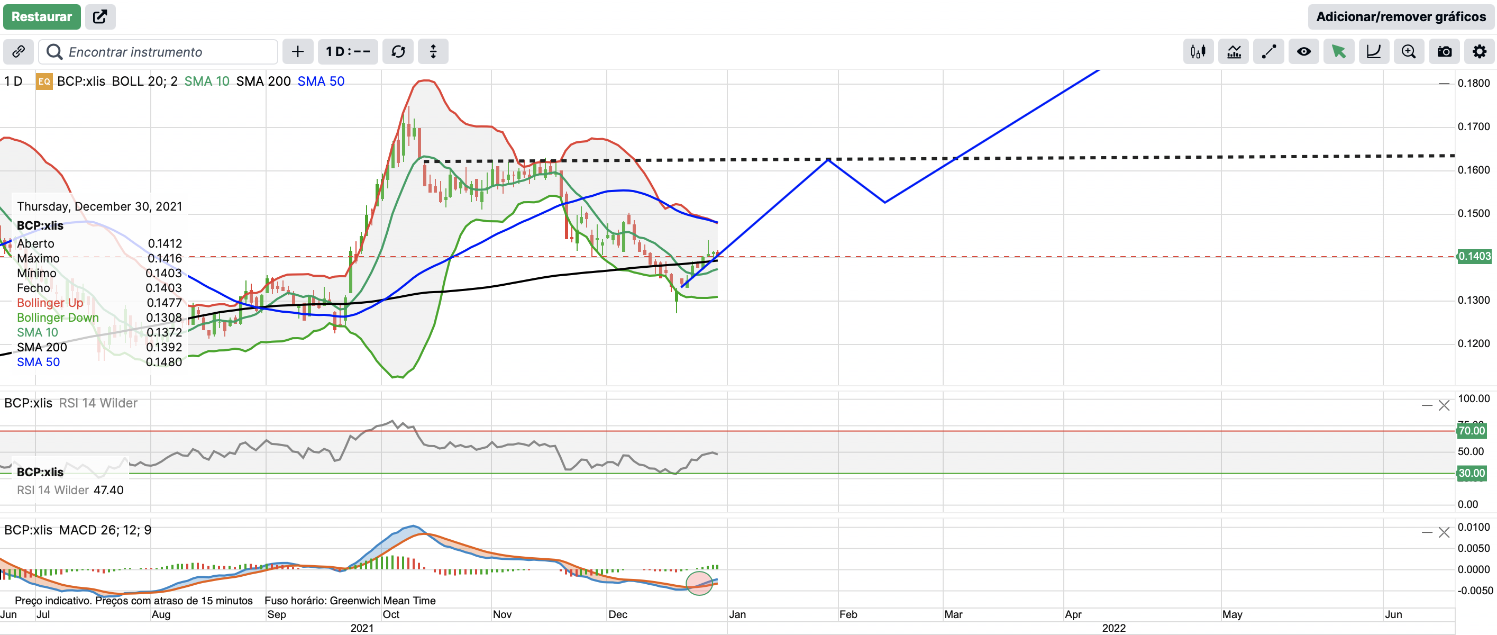
Task: Click Adicionar/remover gráficos button
Action: [x=1401, y=16]
